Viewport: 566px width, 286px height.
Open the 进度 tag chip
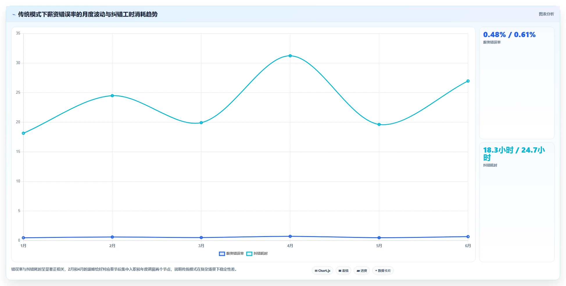point(362,271)
